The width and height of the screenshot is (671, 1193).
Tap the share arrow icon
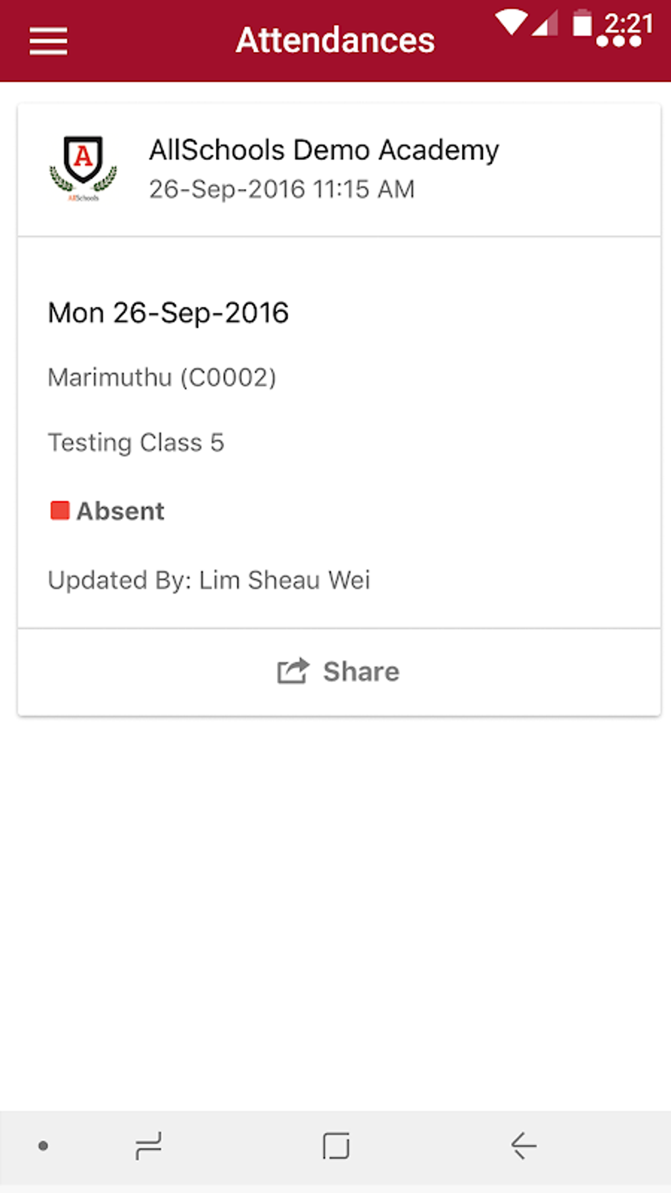[x=293, y=671]
